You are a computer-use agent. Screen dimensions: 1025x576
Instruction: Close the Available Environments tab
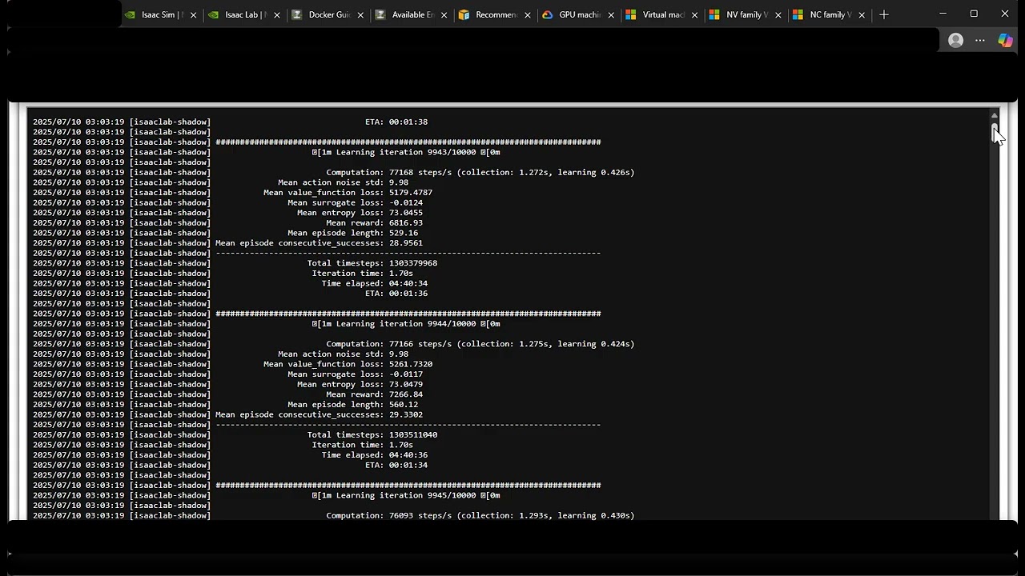(x=444, y=15)
